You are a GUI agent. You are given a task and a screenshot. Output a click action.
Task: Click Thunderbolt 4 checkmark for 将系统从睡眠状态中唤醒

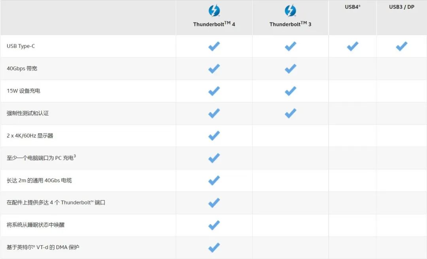pyautogui.click(x=214, y=225)
